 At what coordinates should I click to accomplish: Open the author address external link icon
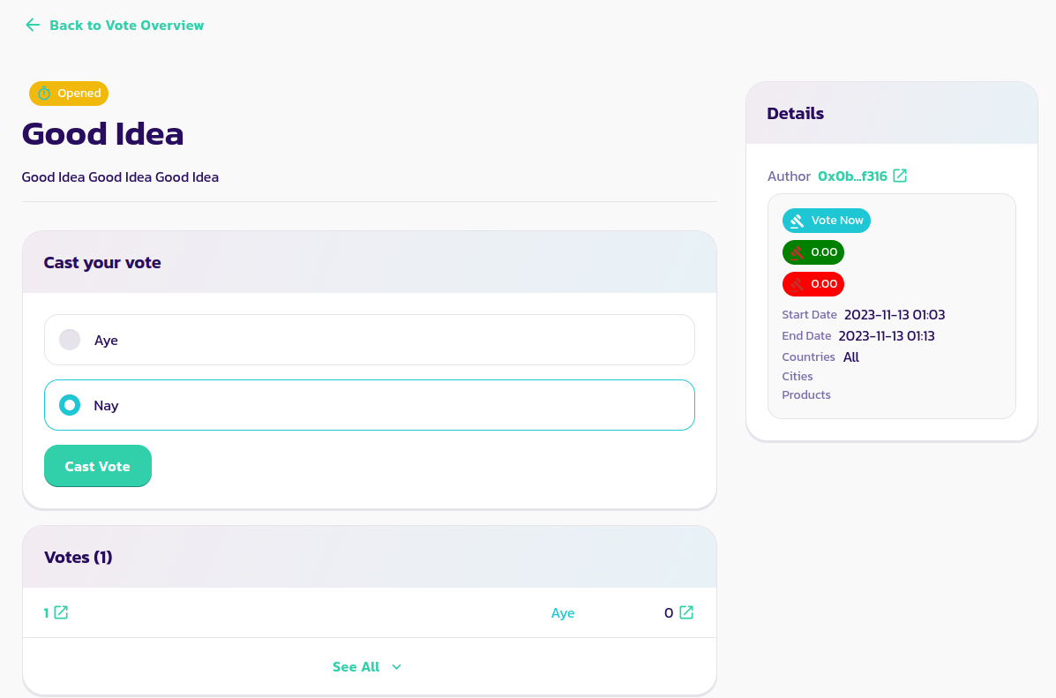coord(900,176)
